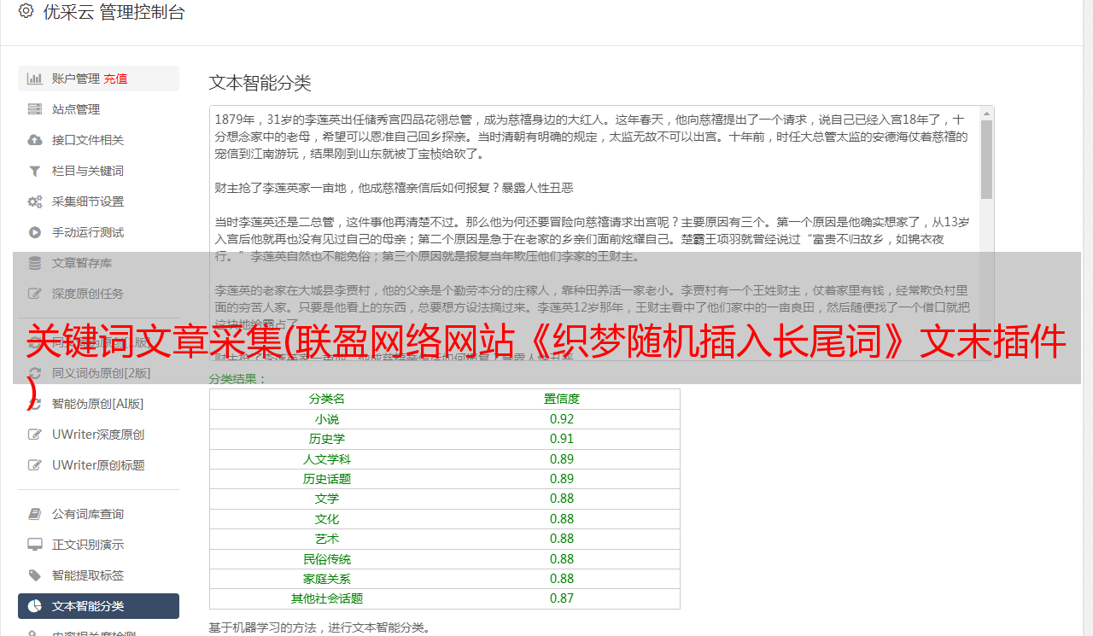
Task: Select the 文化 category cell
Action: (x=327, y=519)
